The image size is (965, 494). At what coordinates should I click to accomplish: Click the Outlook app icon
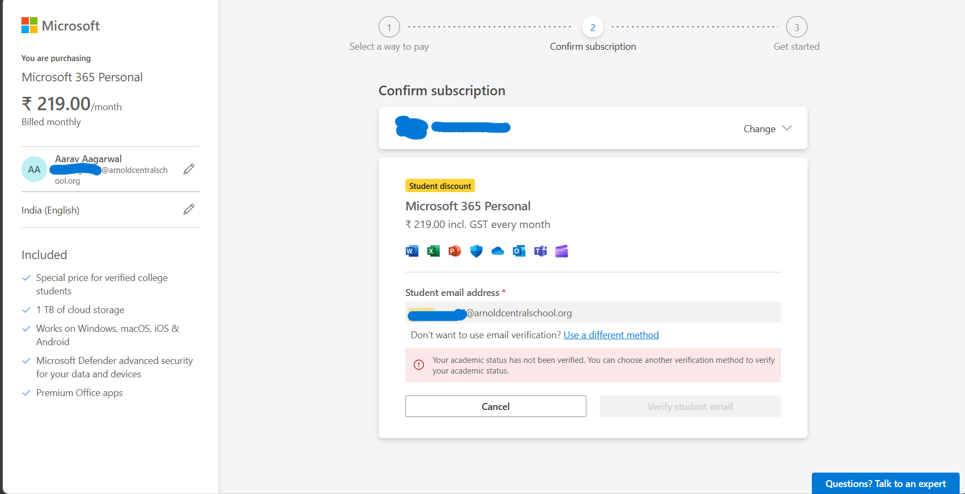pyautogui.click(x=519, y=251)
